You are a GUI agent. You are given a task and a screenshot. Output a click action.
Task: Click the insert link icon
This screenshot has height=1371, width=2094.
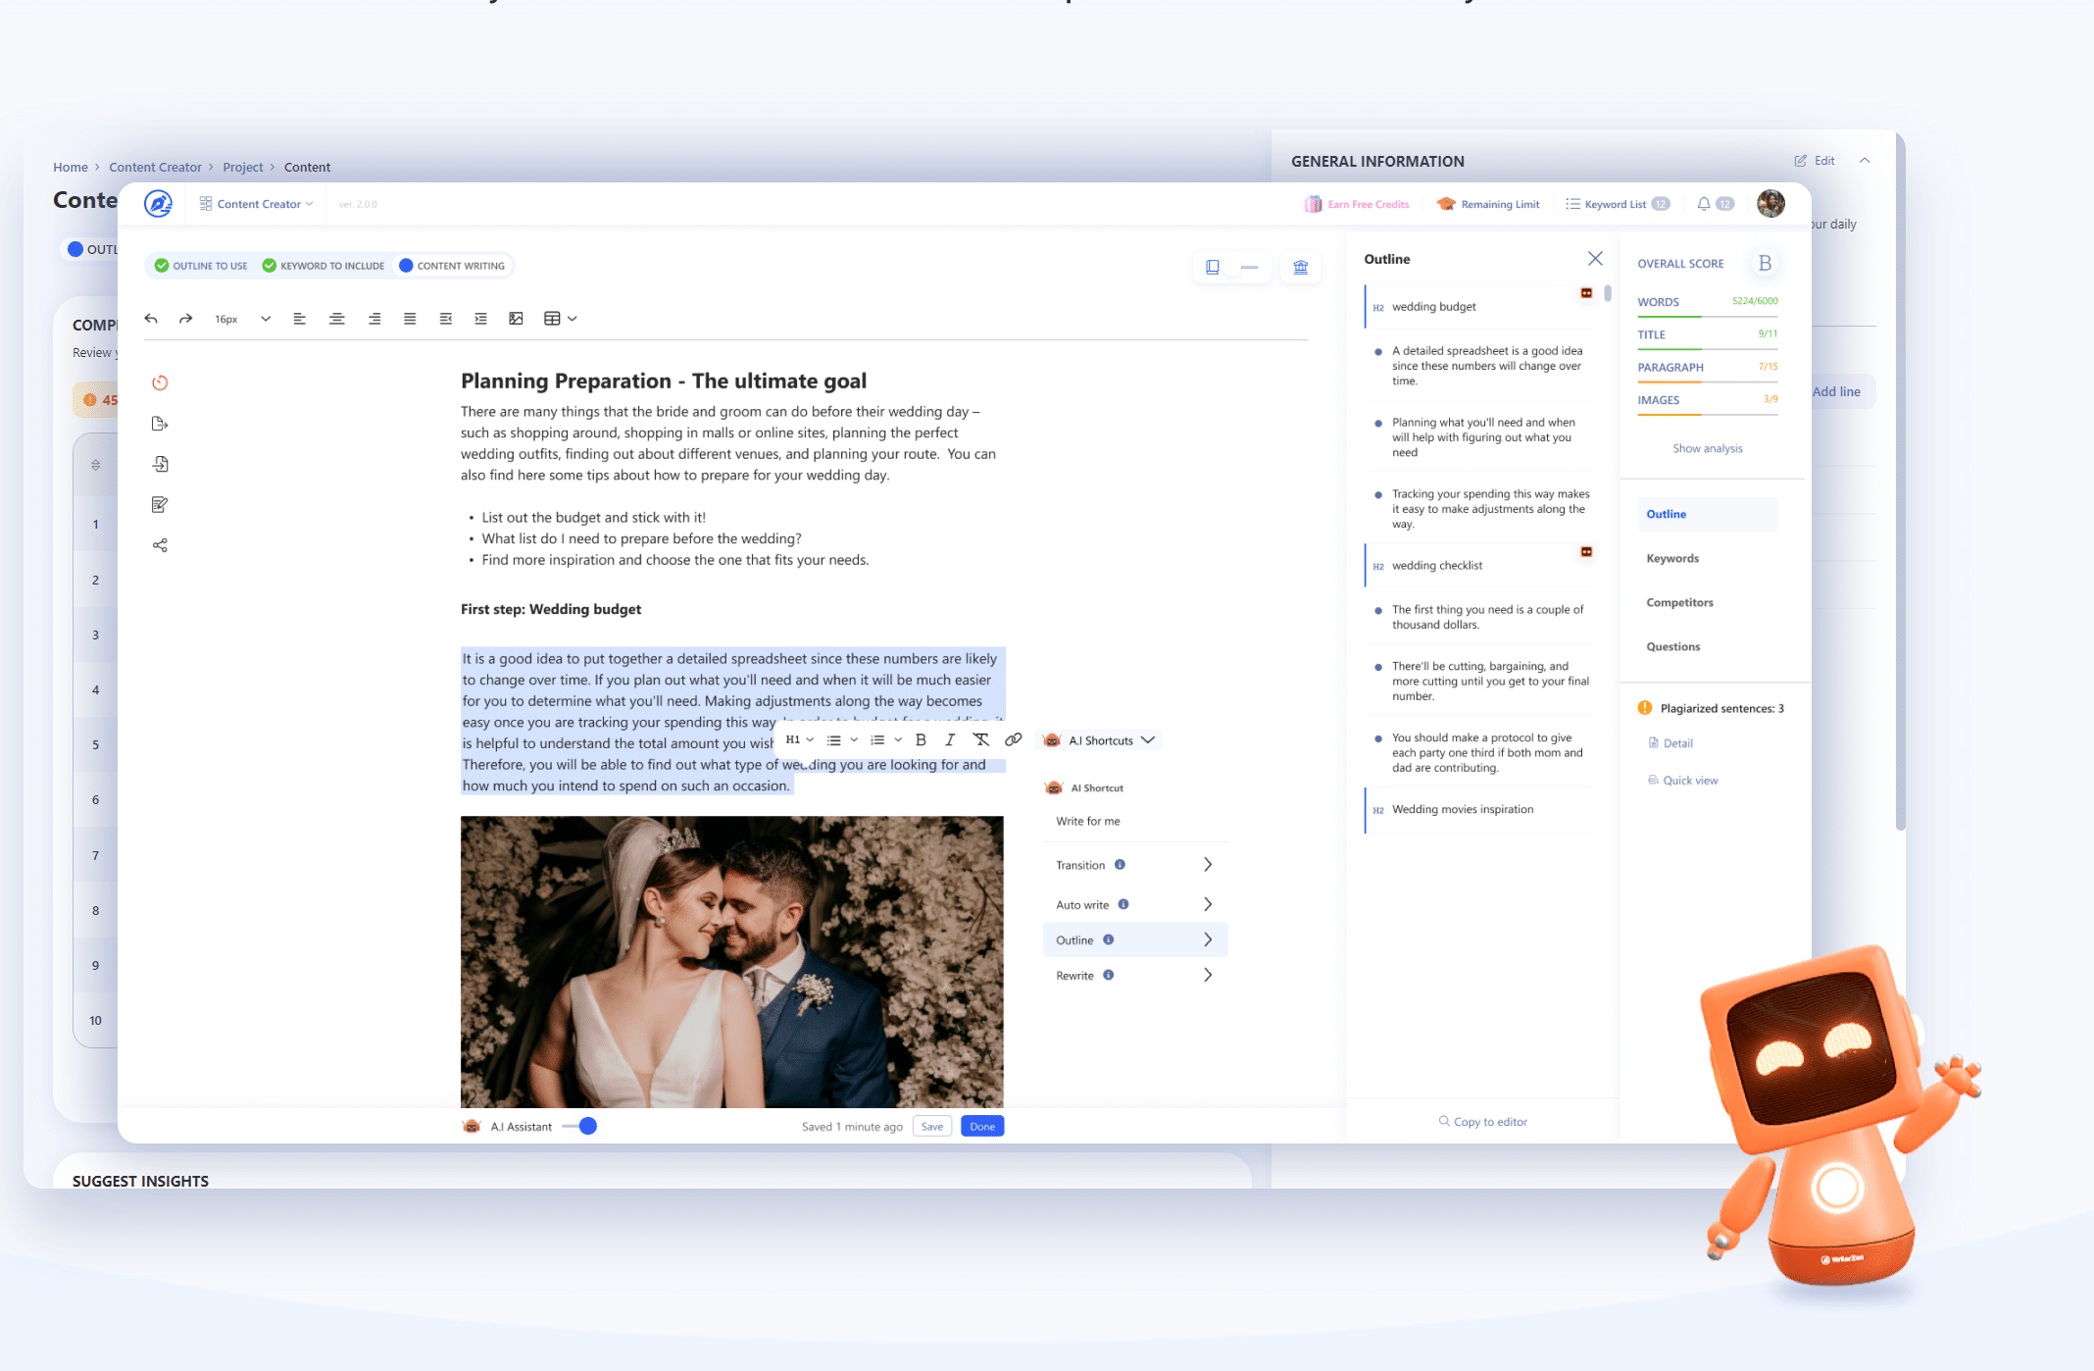tap(1013, 740)
